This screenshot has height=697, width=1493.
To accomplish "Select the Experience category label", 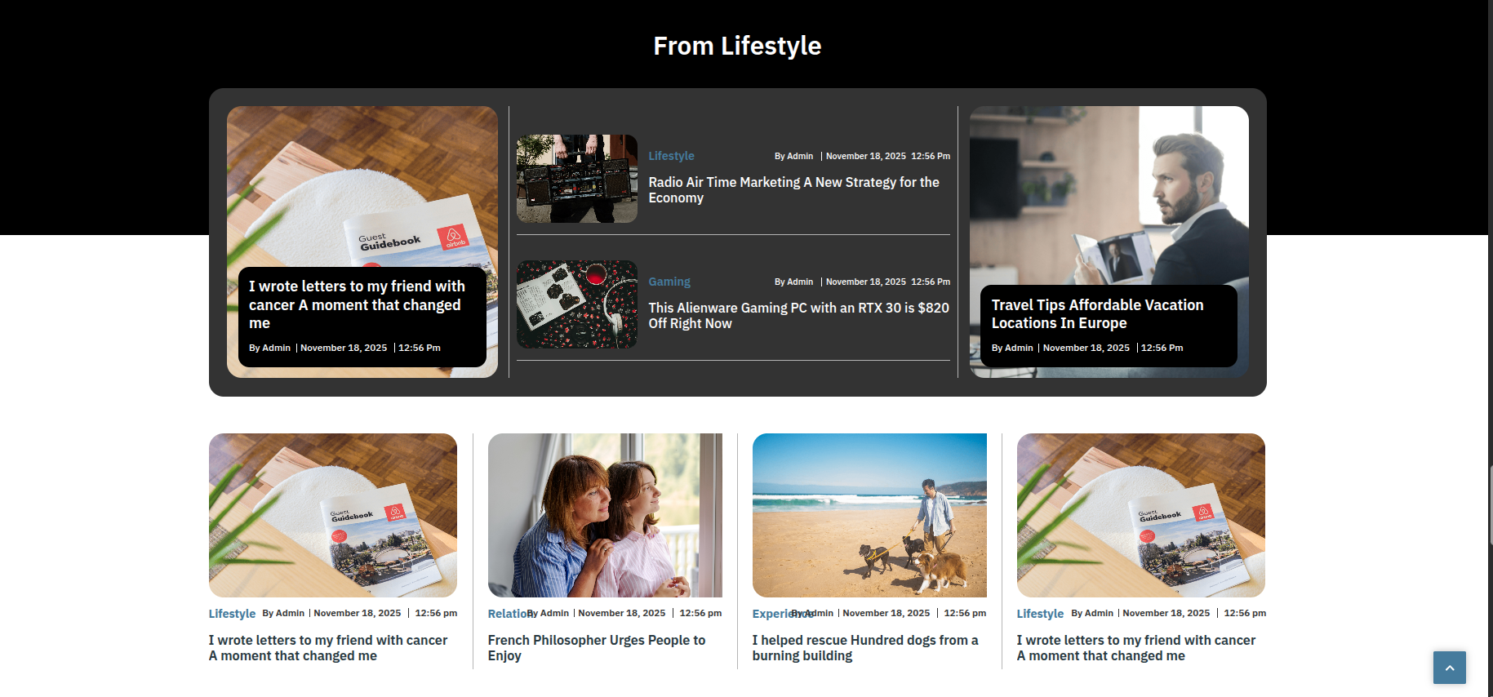I will [x=770, y=614].
